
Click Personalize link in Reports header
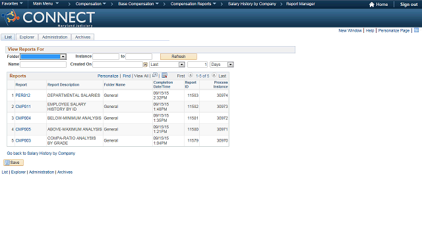tap(107, 76)
